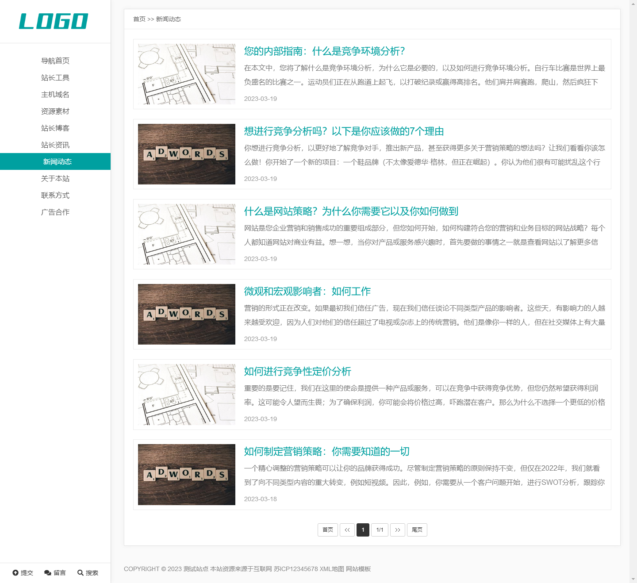Screen dimensions: 637x583
Task: Open article 如何进行竞争性定价分析
Action: tap(298, 372)
